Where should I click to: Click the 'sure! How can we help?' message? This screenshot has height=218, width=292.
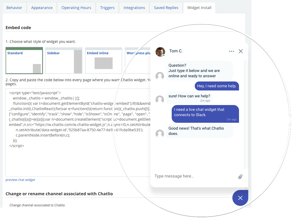tap(189, 98)
